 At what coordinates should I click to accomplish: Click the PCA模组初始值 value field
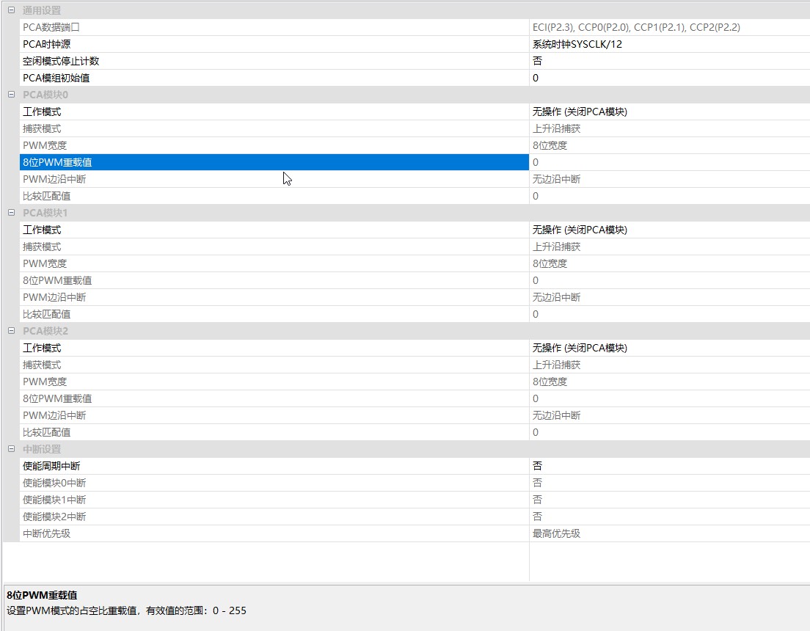[x=668, y=78]
